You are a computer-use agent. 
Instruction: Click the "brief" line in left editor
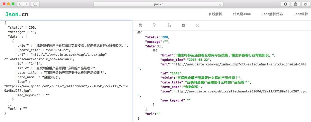72,46
